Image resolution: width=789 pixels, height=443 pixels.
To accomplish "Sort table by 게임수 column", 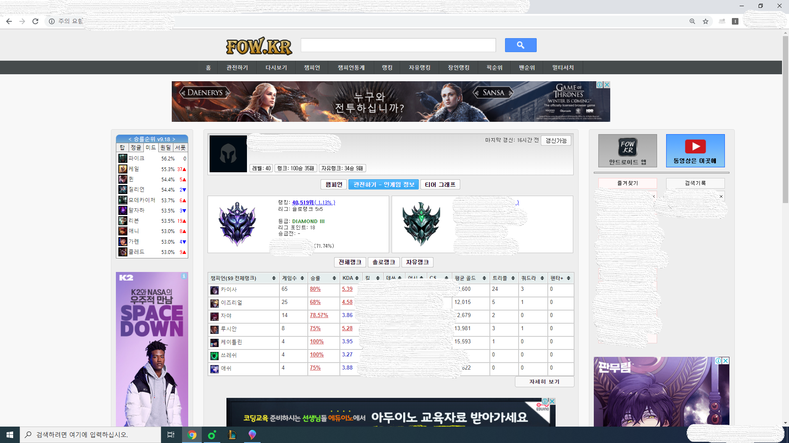I will [x=293, y=278].
